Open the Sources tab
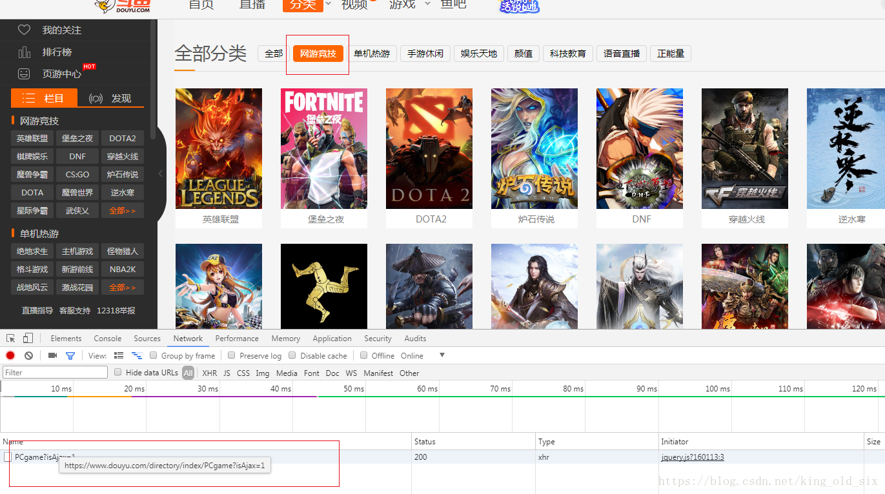885x494 pixels. [147, 338]
